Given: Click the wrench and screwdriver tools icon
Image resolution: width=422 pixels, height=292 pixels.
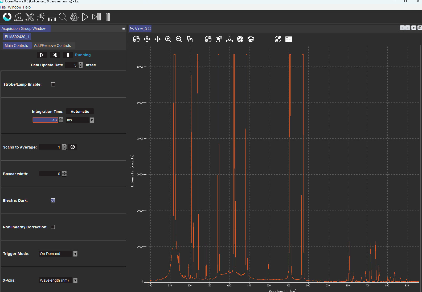Looking at the screenshot, I should (30, 17).
